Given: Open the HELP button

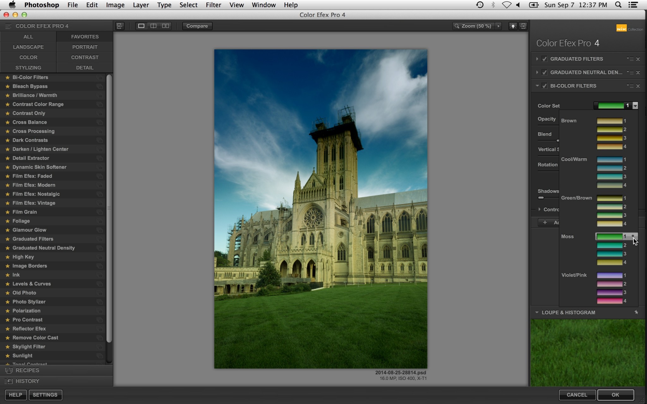Looking at the screenshot, I should tap(15, 395).
